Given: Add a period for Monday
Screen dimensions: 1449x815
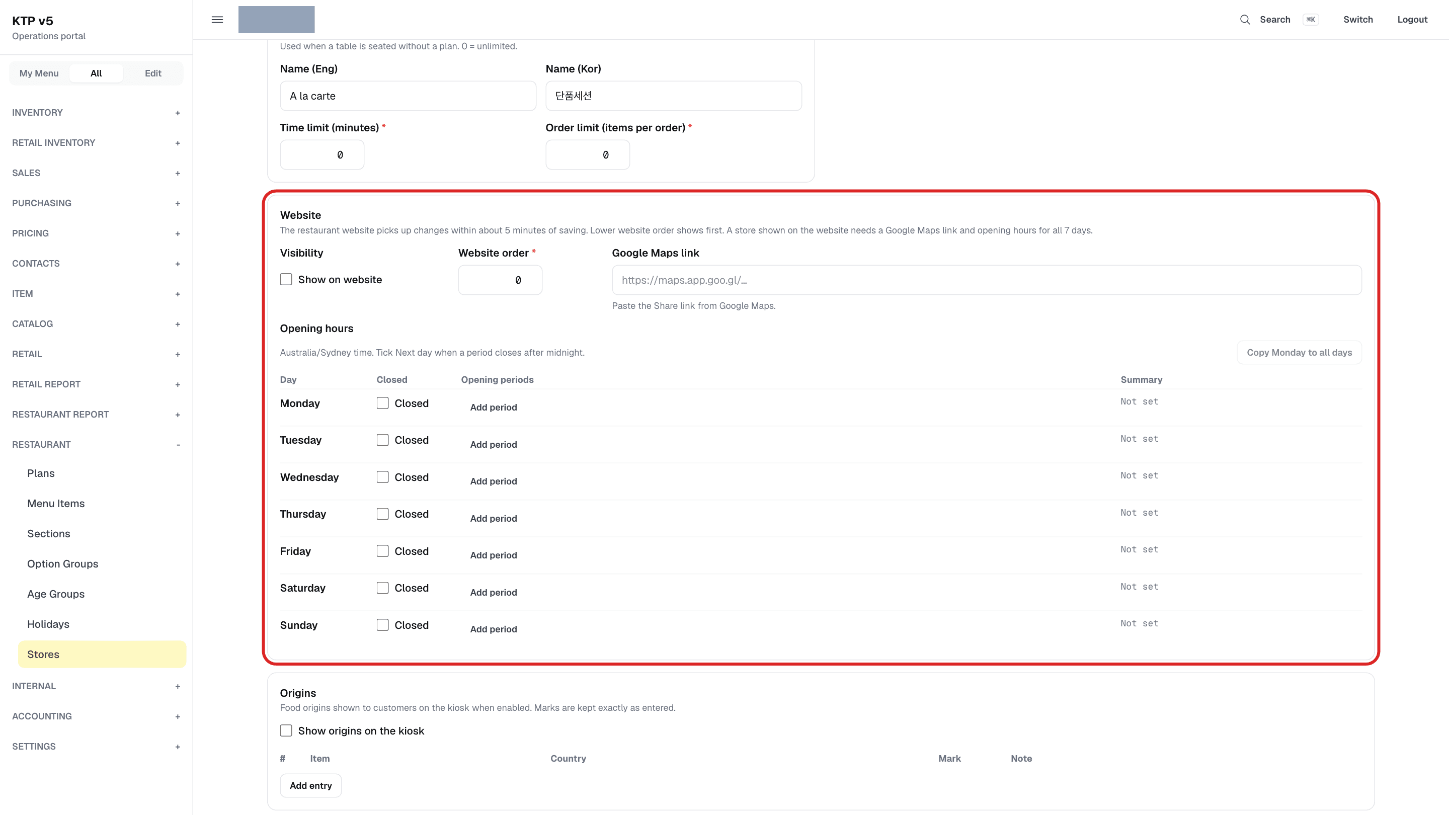Looking at the screenshot, I should click(x=493, y=407).
